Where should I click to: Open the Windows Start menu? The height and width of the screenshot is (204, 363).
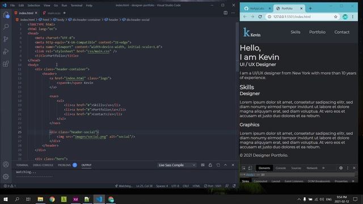pos(6,199)
